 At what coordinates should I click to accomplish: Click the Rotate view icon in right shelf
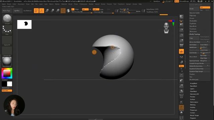181,91
